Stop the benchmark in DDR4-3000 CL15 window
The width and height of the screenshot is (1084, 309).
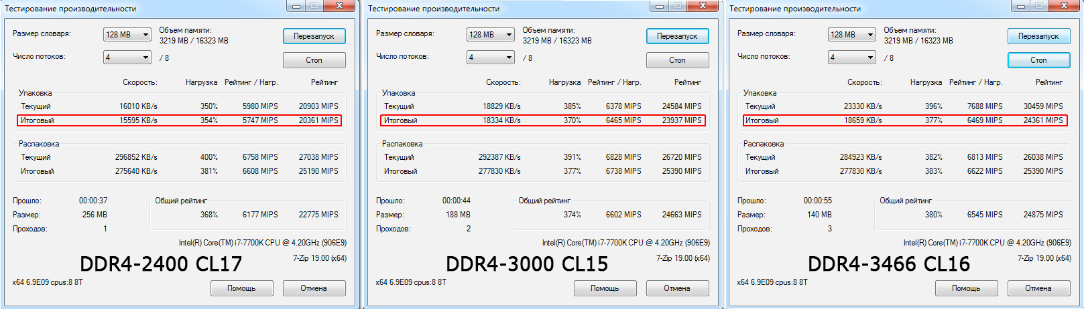point(677,60)
